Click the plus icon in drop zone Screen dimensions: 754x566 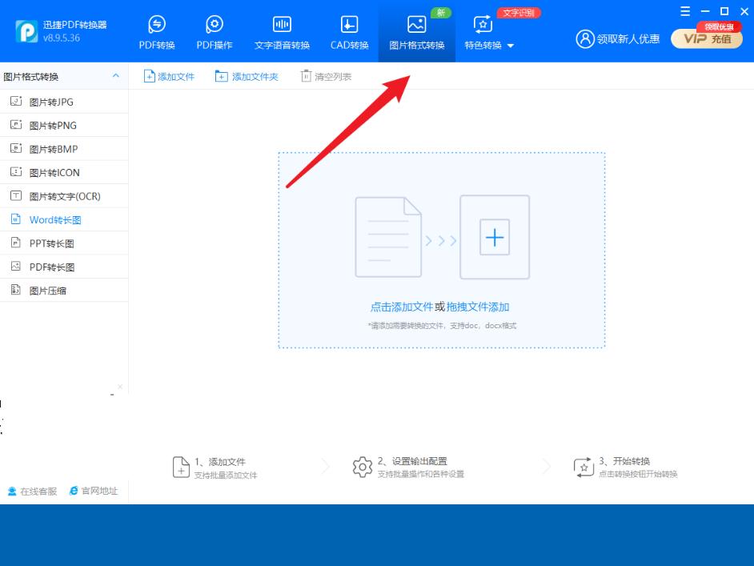pyautogui.click(x=495, y=238)
